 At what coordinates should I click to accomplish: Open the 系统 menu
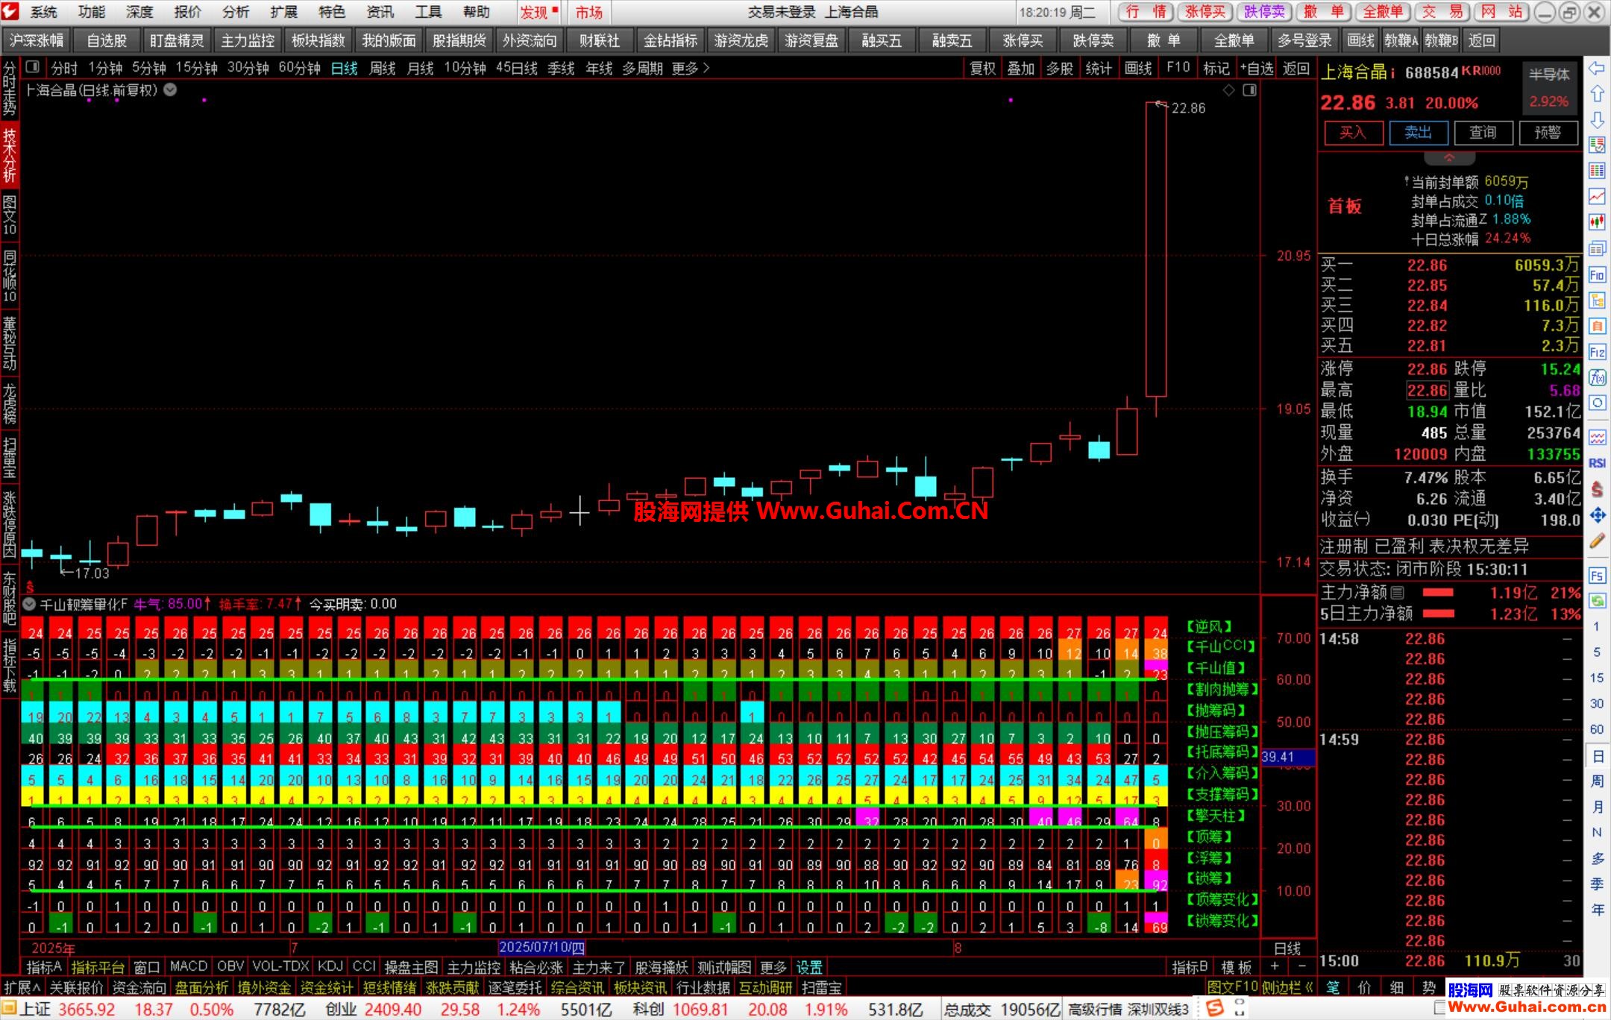click(44, 12)
